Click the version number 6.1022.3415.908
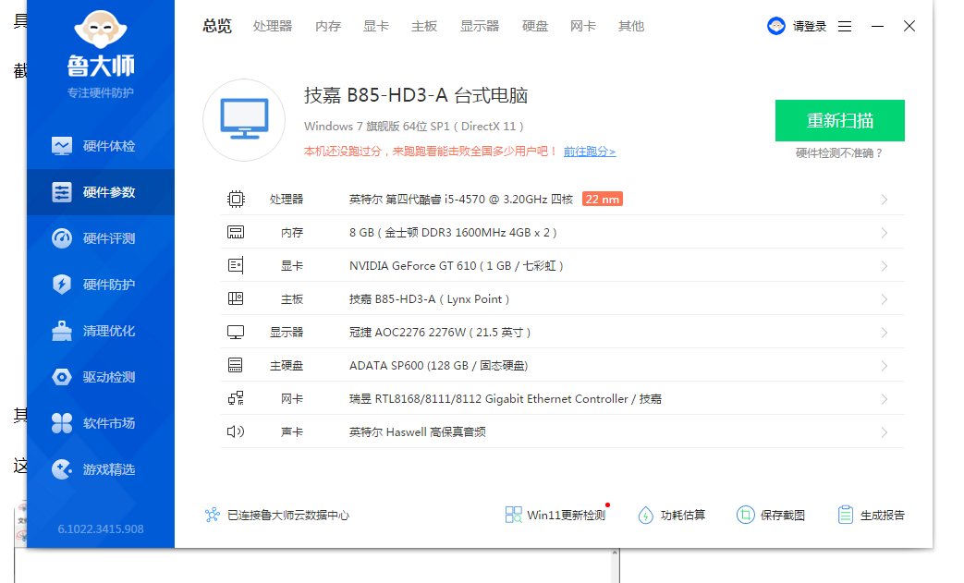 (100, 528)
